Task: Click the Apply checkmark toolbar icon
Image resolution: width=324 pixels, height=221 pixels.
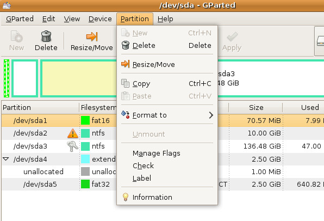Action: click(x=232, y=36)
